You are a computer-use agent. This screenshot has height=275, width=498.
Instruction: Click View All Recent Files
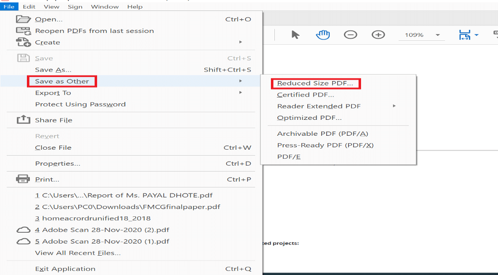tap(78, 253)
